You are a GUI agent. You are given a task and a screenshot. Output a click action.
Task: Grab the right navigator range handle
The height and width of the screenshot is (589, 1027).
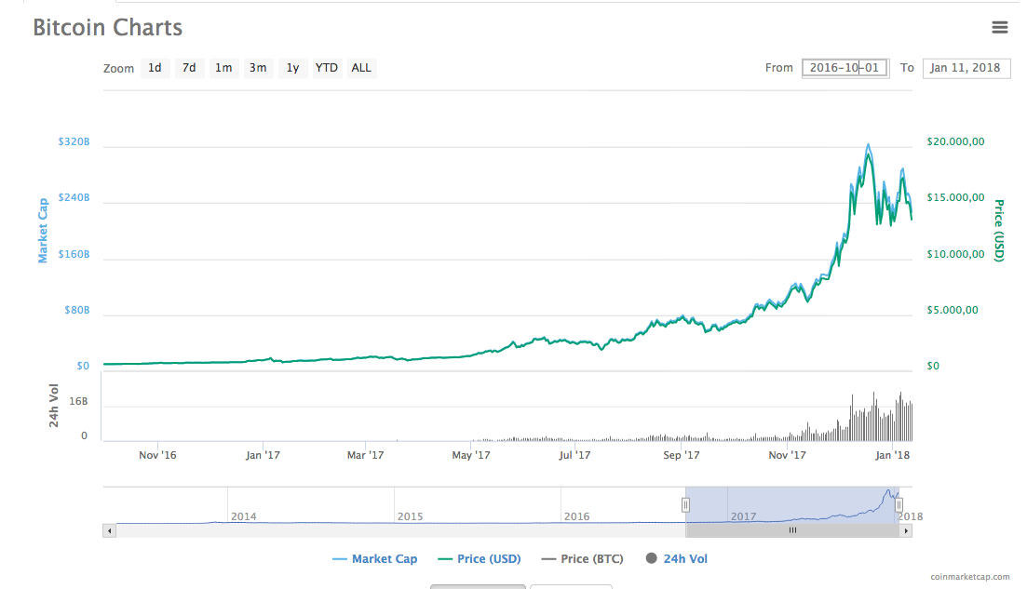coord(899,505)
